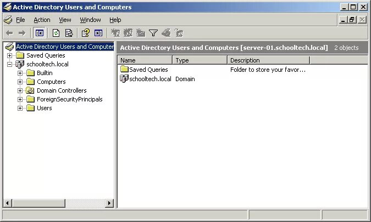Click the Domain type cell
The height and width of the screenshot is (222, 371).
[185, 79]
